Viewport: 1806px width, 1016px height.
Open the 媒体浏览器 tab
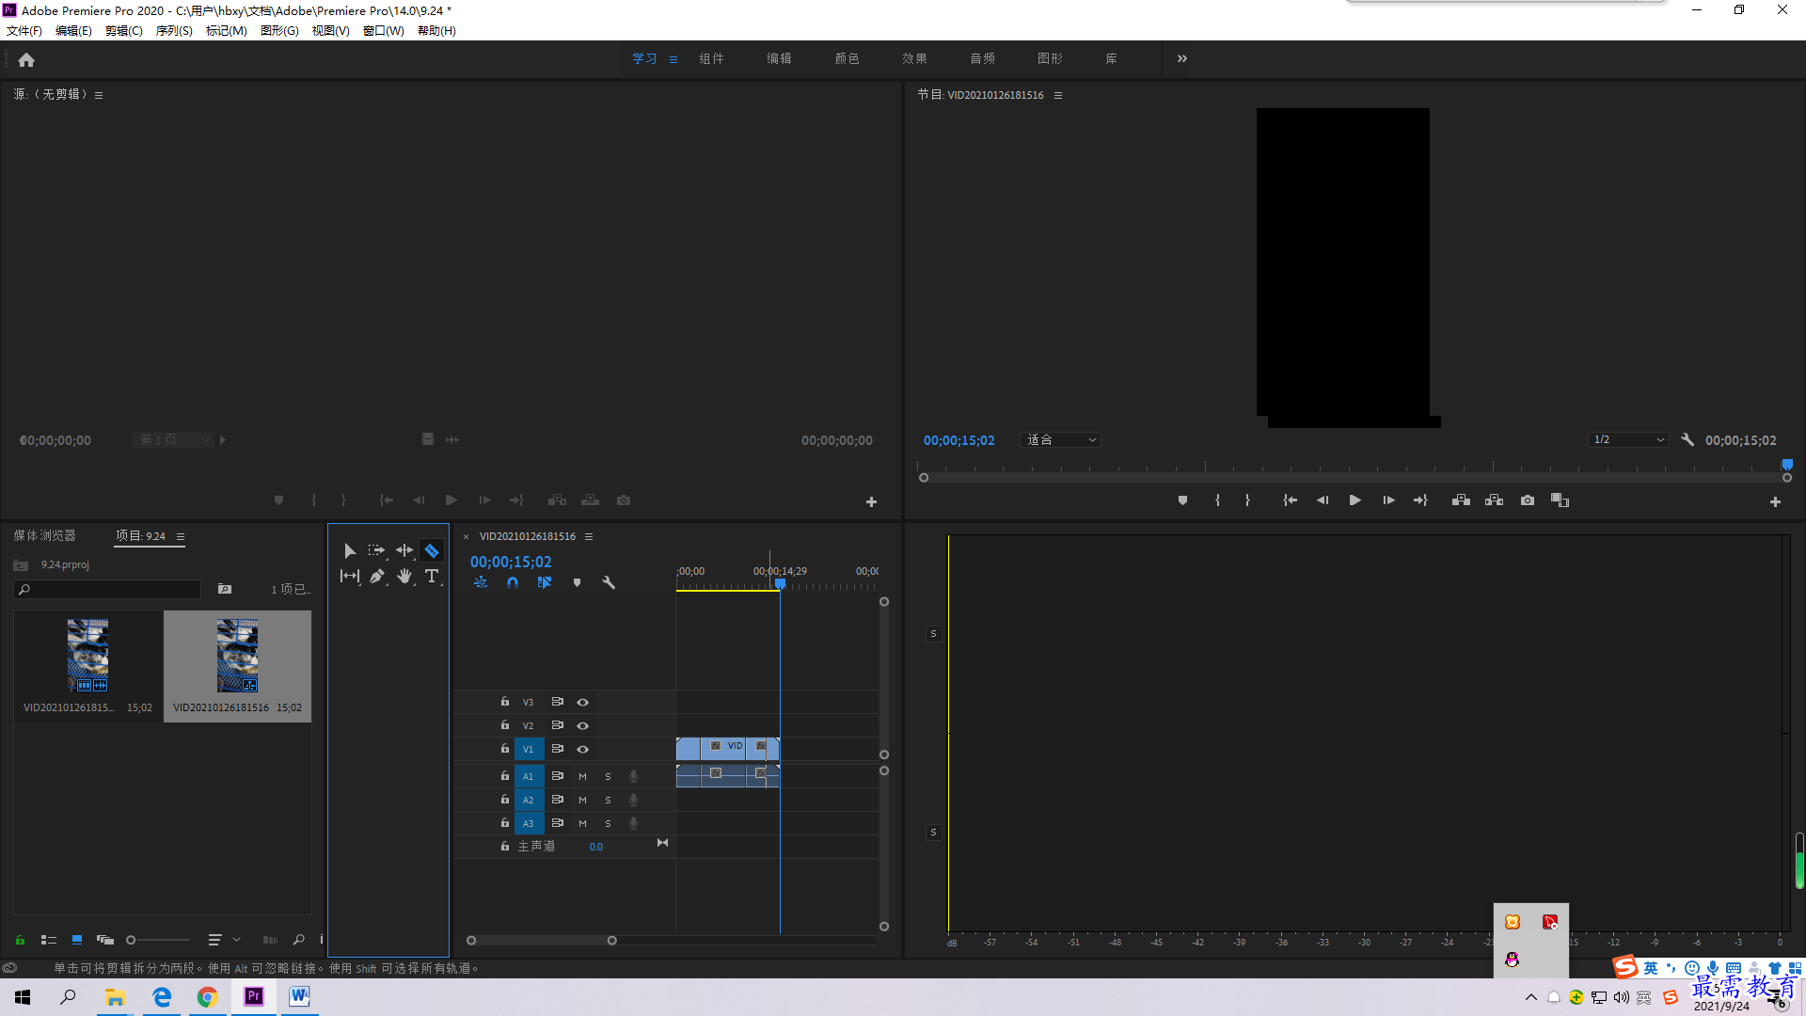coord(44,535)
